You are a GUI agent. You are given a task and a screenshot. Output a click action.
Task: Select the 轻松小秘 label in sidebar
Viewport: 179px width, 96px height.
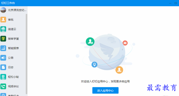[13, 77]
